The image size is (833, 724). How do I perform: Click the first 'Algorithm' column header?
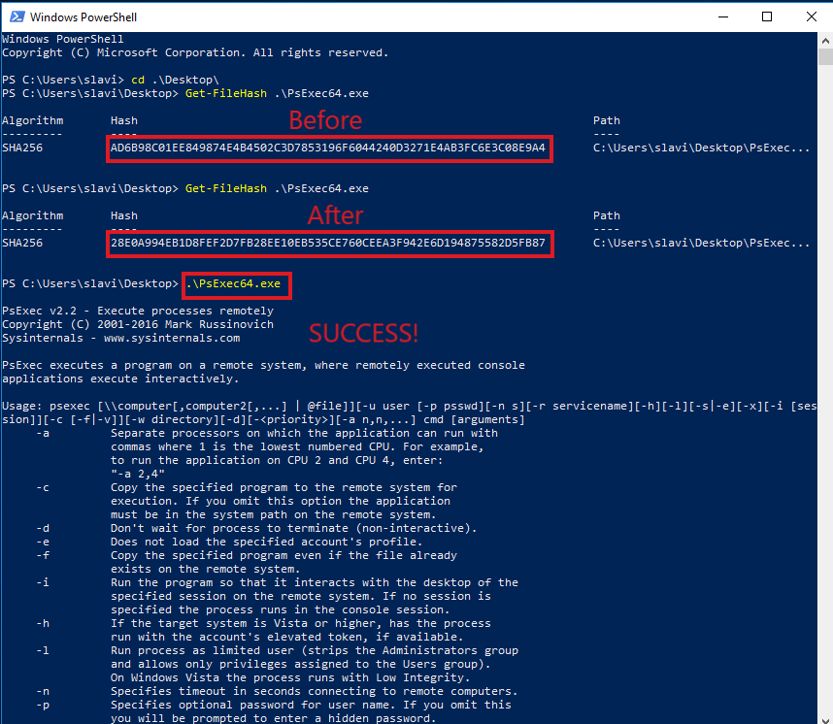pos(32,120)
